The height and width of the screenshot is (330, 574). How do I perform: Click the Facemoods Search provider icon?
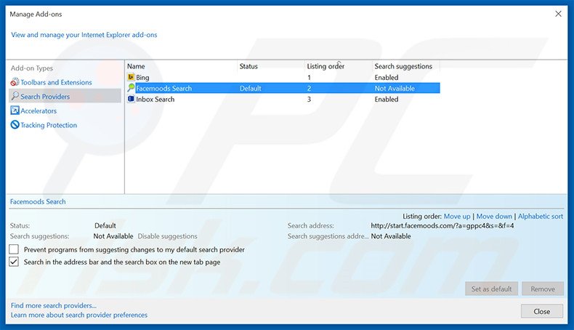[131, 88]
